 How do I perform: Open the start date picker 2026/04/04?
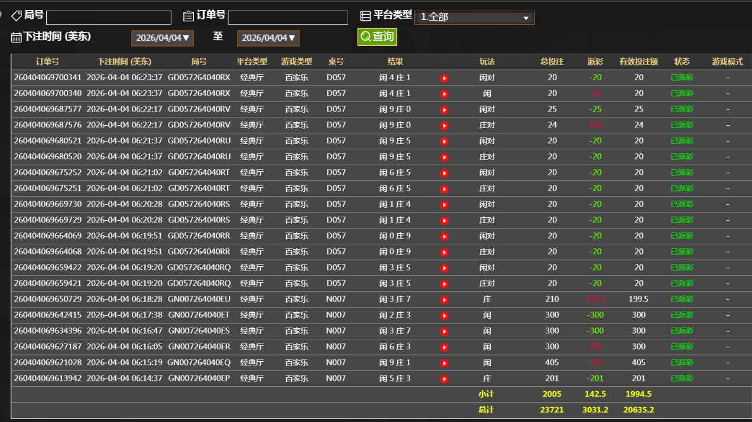(163, 38)
